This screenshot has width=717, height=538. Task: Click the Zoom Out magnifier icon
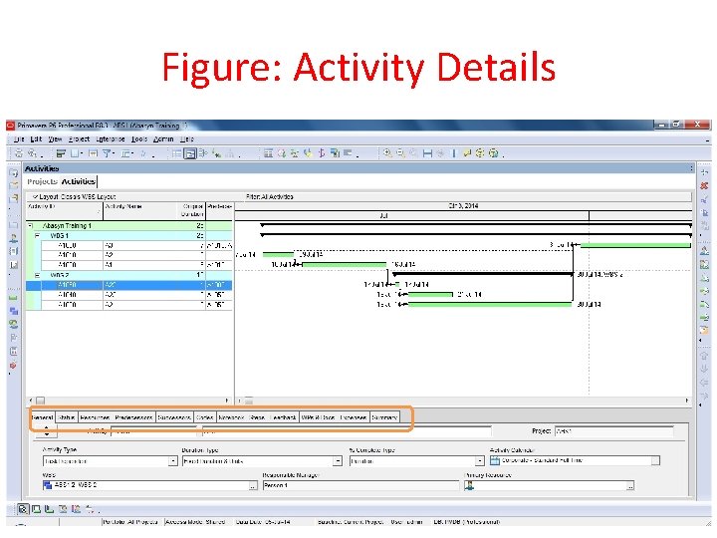[x=400, y=153]
